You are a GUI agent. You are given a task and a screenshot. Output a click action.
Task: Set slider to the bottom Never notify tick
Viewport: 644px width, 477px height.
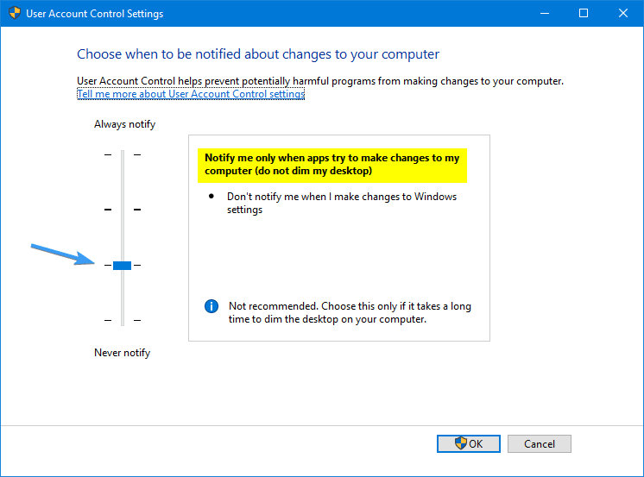(123, 320)
